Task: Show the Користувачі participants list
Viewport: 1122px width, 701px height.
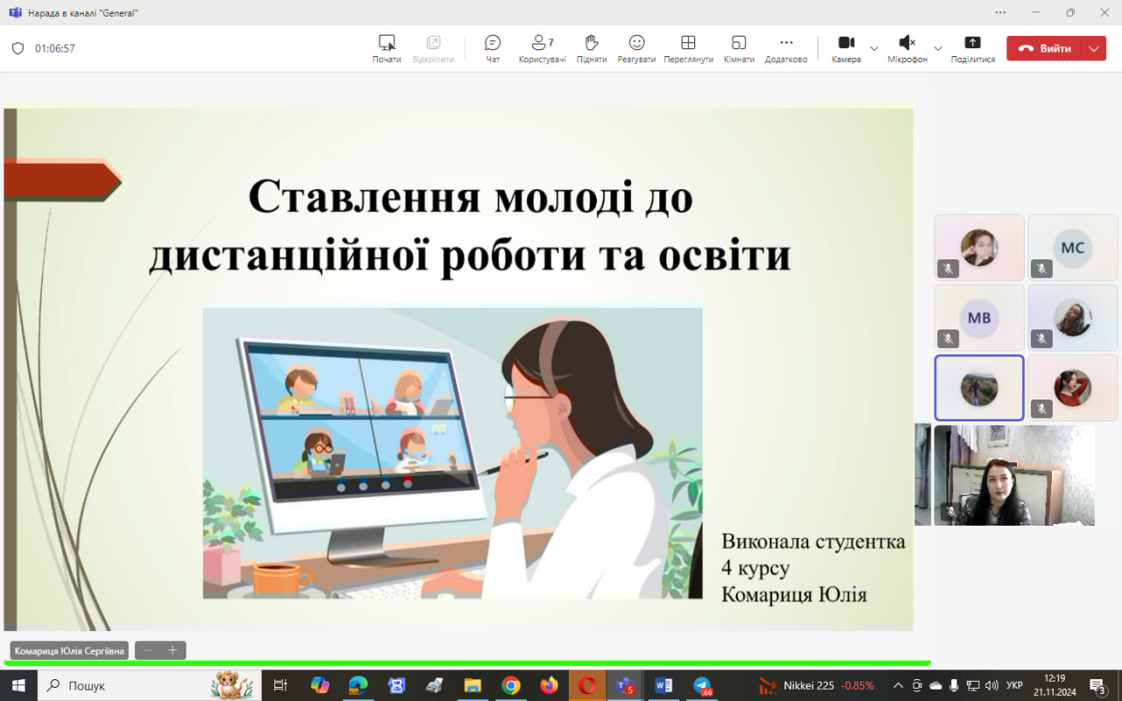Action: (x=543, y=49)
